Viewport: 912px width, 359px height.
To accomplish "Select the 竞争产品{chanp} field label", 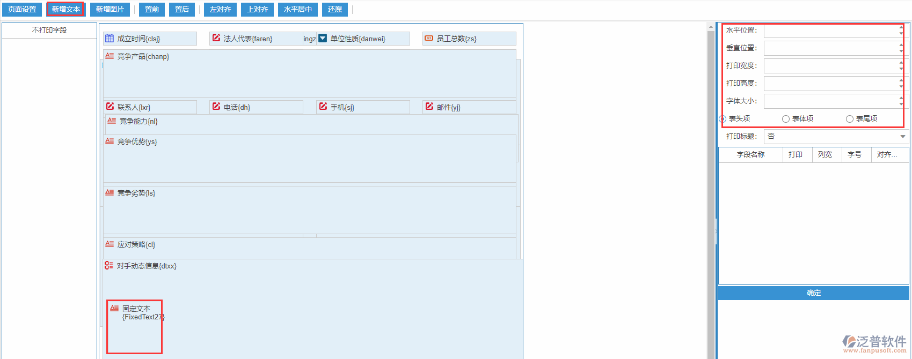I will coord(143,56).
